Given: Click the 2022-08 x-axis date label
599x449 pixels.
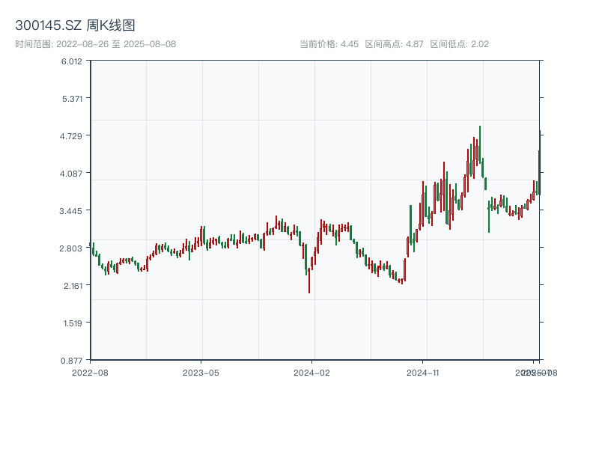Looking at the screenshot, I should point(90,372).
